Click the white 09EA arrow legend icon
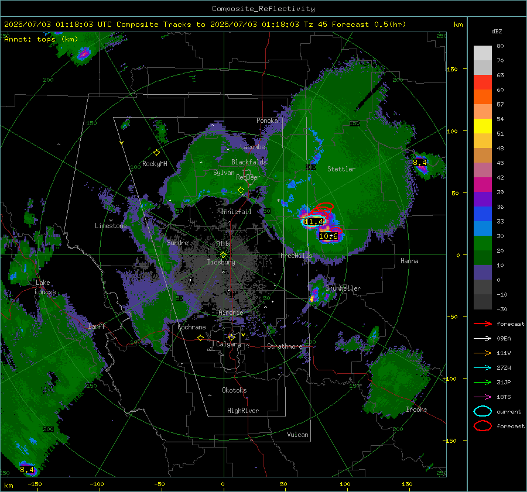The height and width of the screenshot is (492, 527). tap(482, 339)
